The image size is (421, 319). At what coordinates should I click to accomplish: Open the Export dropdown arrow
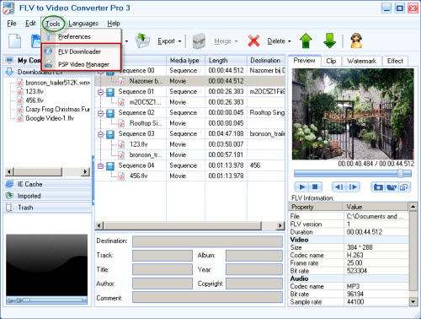[x=180, y=41]
